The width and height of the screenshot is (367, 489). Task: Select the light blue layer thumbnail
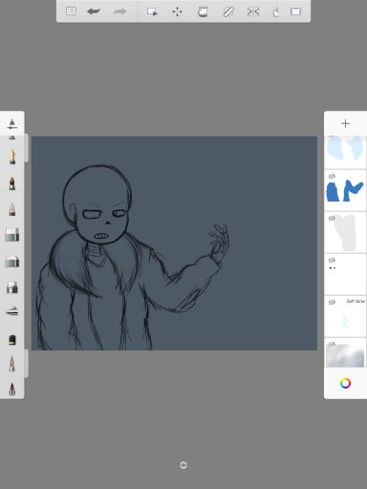[345, 152]
